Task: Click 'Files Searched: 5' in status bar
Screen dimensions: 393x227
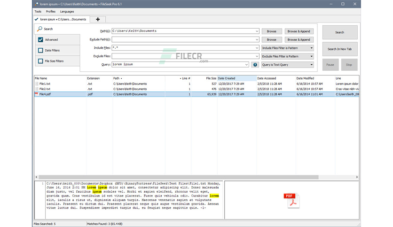Action: pos(45,224)
